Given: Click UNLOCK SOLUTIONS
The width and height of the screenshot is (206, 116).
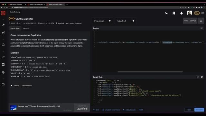Looking at the screenshot, I should (111, 110).
